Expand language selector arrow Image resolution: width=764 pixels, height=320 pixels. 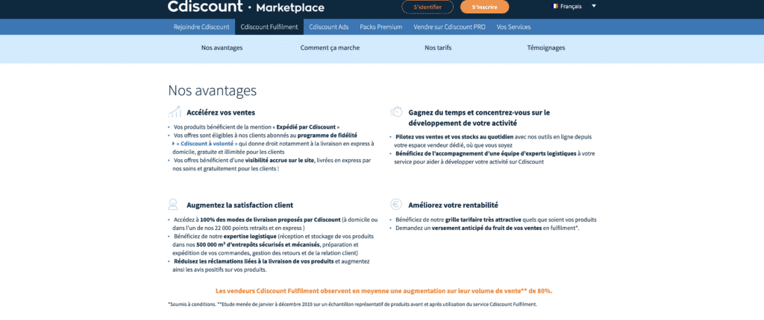(x=594, y=6)
